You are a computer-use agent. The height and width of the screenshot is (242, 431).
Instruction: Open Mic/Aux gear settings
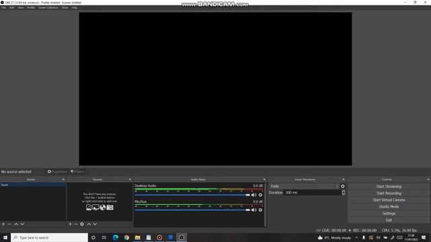[261, 210]
